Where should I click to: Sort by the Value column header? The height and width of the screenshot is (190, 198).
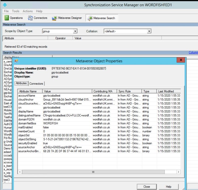pos(67,91)
